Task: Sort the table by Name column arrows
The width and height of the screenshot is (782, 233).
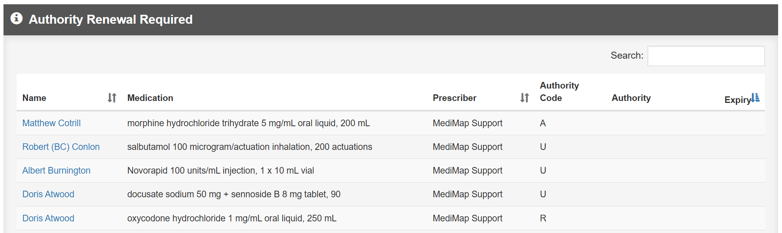Action: click(112, 98)
